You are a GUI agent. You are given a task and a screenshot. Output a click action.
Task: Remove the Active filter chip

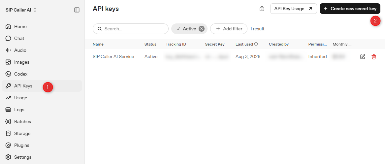click(201, 29)
